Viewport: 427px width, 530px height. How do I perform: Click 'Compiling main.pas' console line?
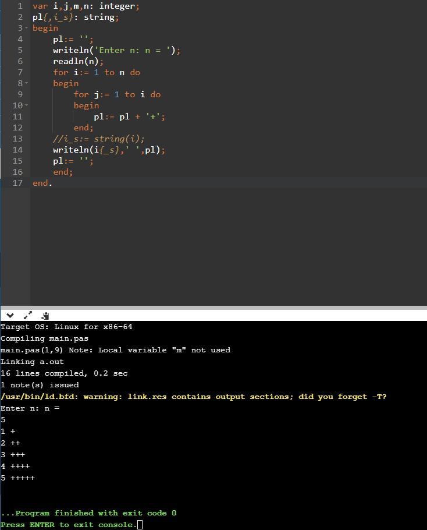pyautogui.click(x=45, y=338)
